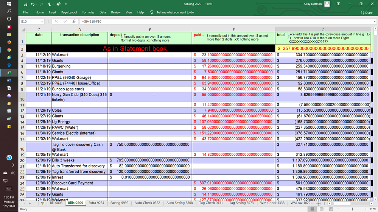The width and height of the screenshot is (378, 212).
Task: Open the Help tab
Action: tap(140, 12)
